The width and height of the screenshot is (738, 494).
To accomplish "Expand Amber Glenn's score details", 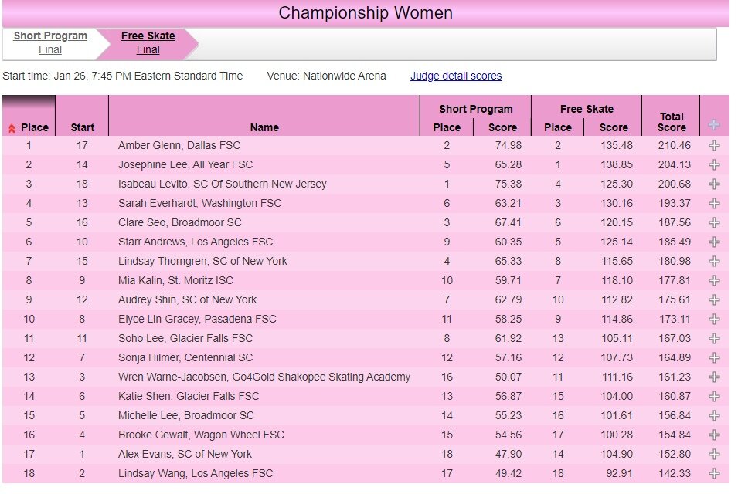I will click(714, 145).
